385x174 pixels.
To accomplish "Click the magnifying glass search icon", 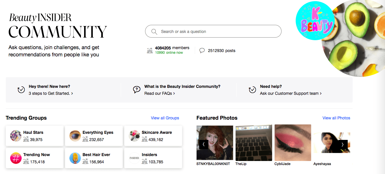I will 154,32.
